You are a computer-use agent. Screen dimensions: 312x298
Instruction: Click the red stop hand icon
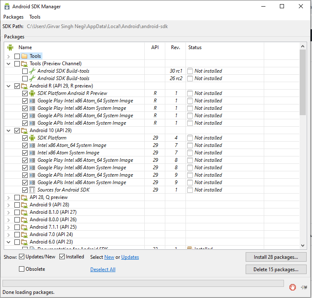click(x=292, y=287)
